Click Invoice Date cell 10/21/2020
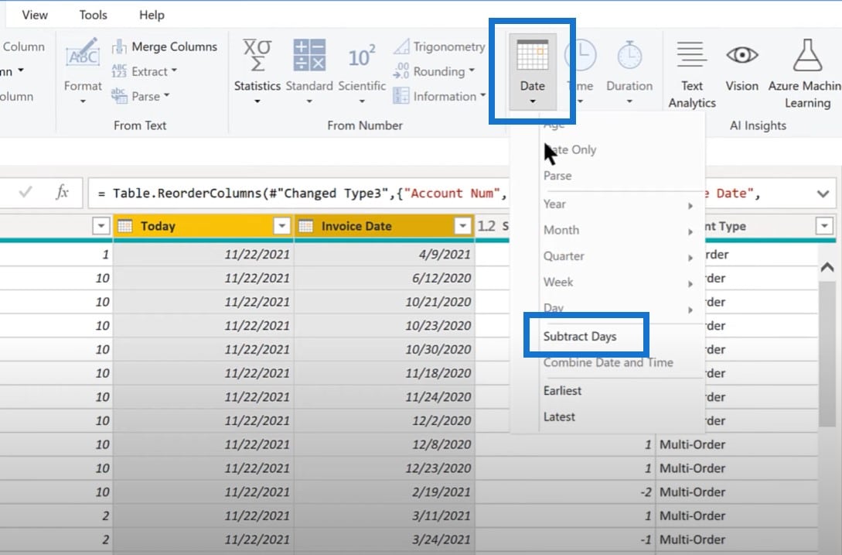842x555 pixels. point(384,302)
